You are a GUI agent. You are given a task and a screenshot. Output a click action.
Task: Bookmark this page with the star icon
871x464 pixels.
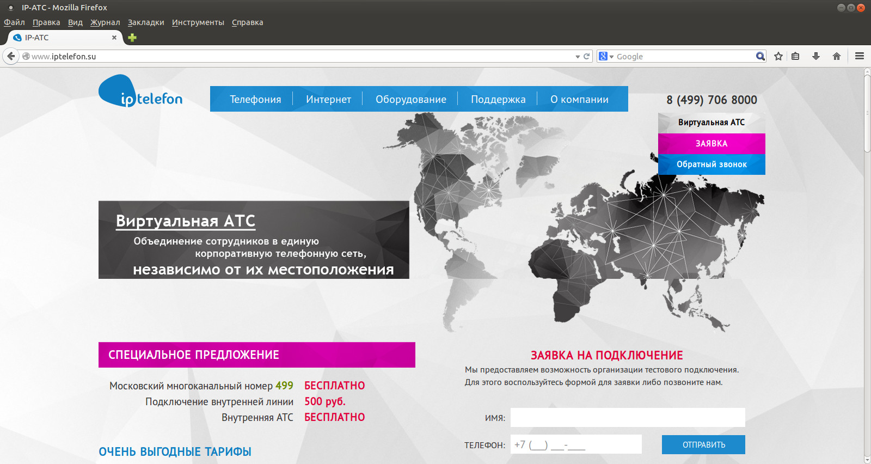(x=778, y=56)
